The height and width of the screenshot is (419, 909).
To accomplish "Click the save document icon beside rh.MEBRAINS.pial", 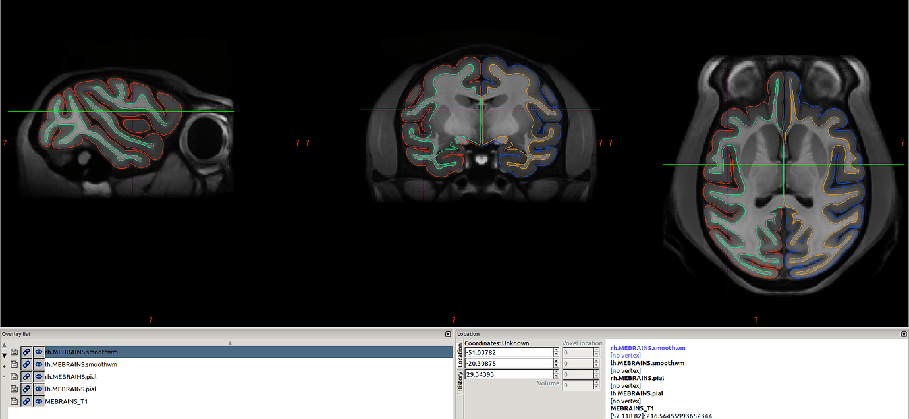I will pos(14,376).
